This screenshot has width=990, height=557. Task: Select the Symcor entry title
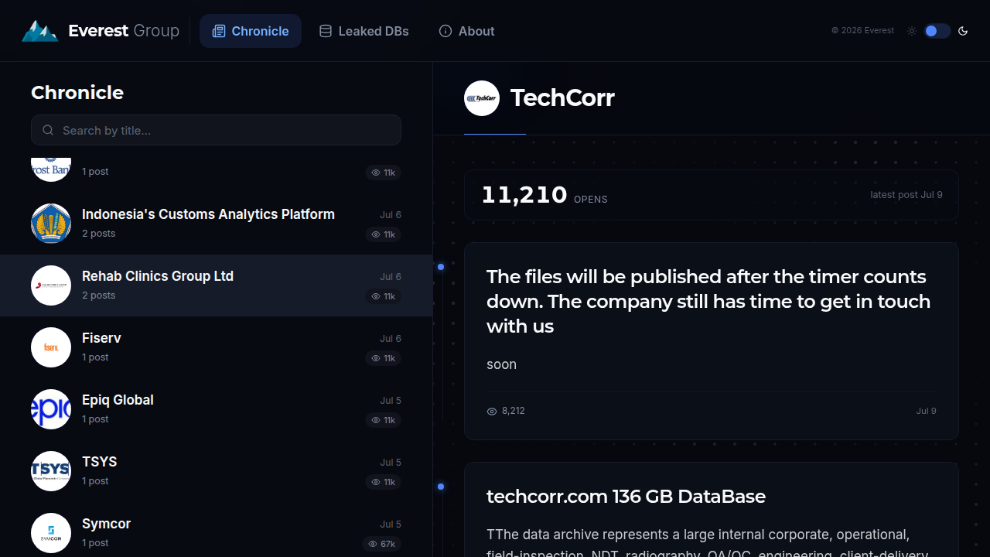click(106, 524)
